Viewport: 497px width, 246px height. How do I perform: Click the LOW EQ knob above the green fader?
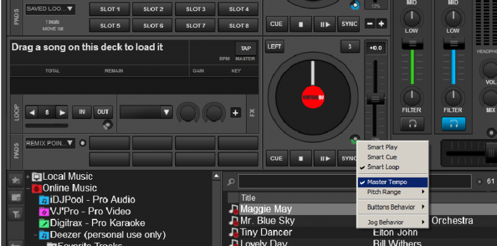[x=412, y=19]
